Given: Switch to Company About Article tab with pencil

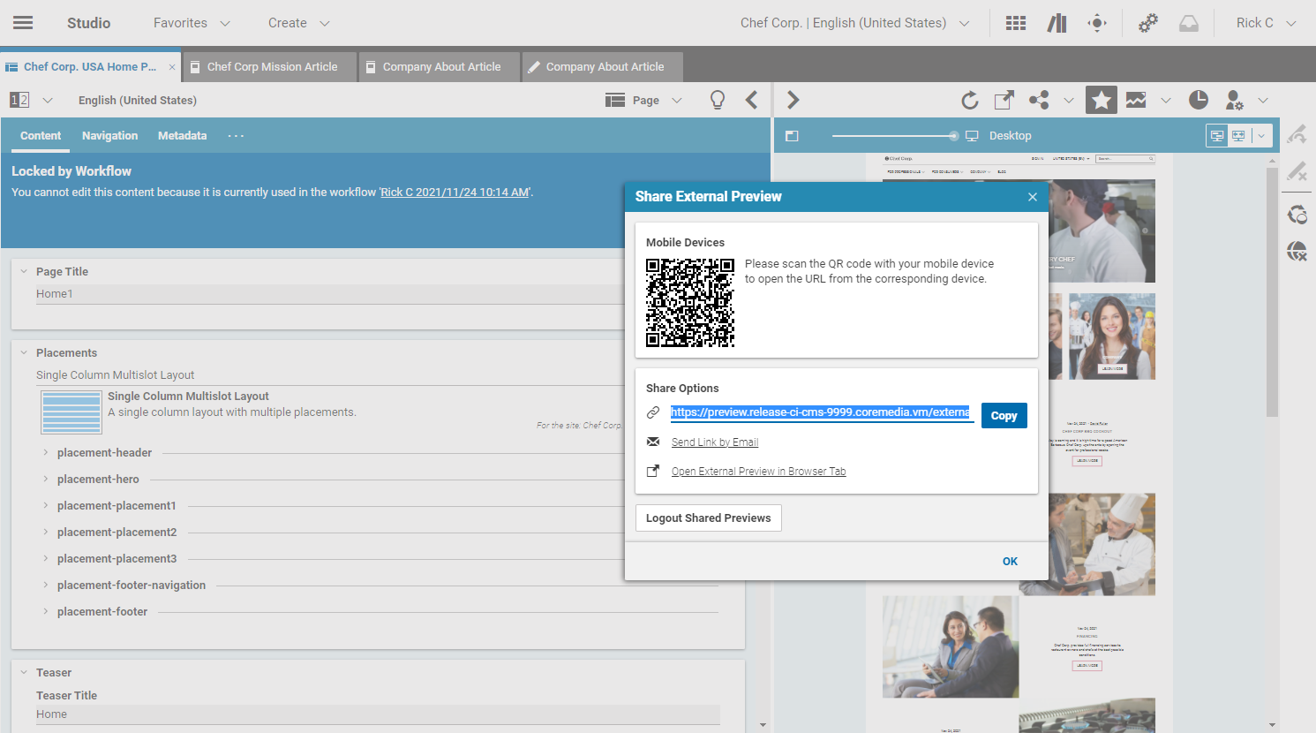Looking at the screenshot, I should point(603,67).
